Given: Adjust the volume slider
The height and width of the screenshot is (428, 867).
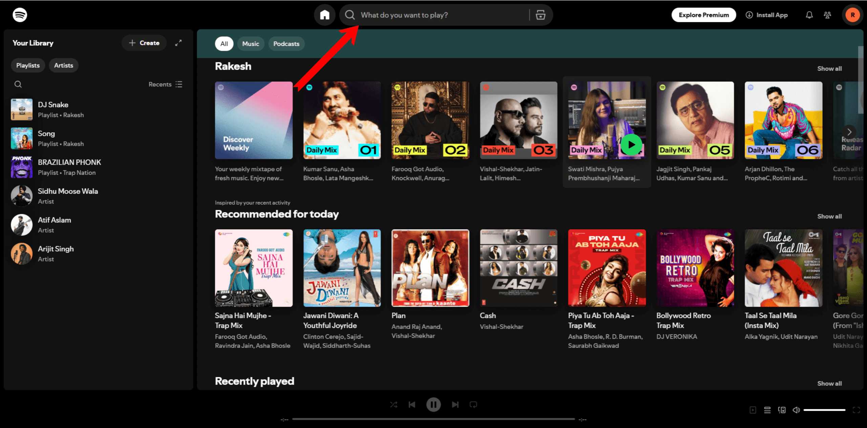Looking at the screenshot, I should [824, 410].
